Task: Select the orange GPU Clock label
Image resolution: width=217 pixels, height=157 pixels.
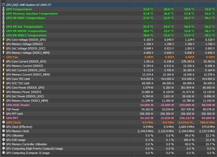Action: click(13, 122)
